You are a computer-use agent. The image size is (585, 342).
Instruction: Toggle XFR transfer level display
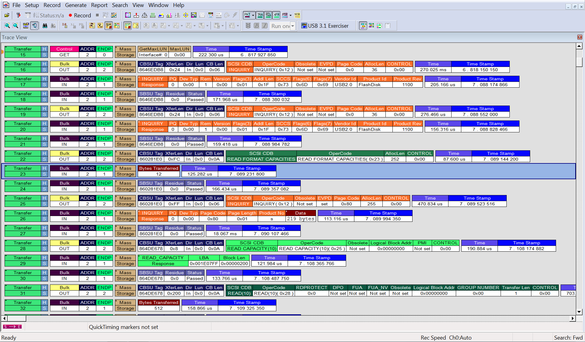(276, 15)
